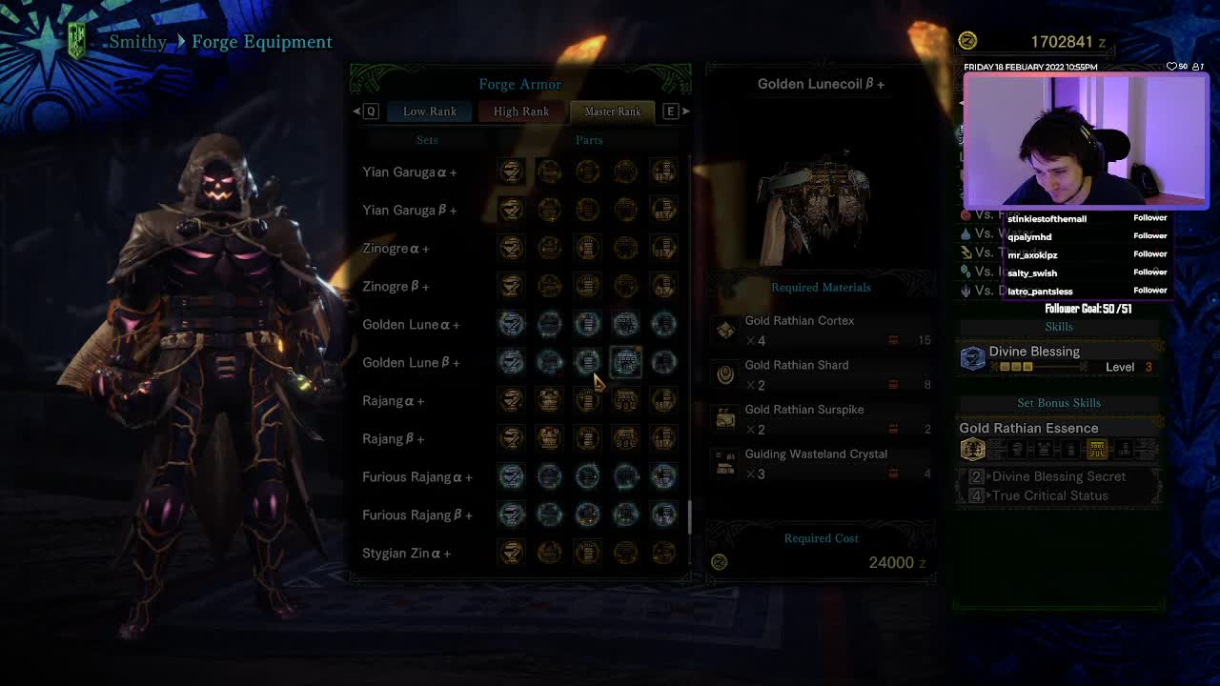Click the armor list scrollbar

[x=689, y=362]
